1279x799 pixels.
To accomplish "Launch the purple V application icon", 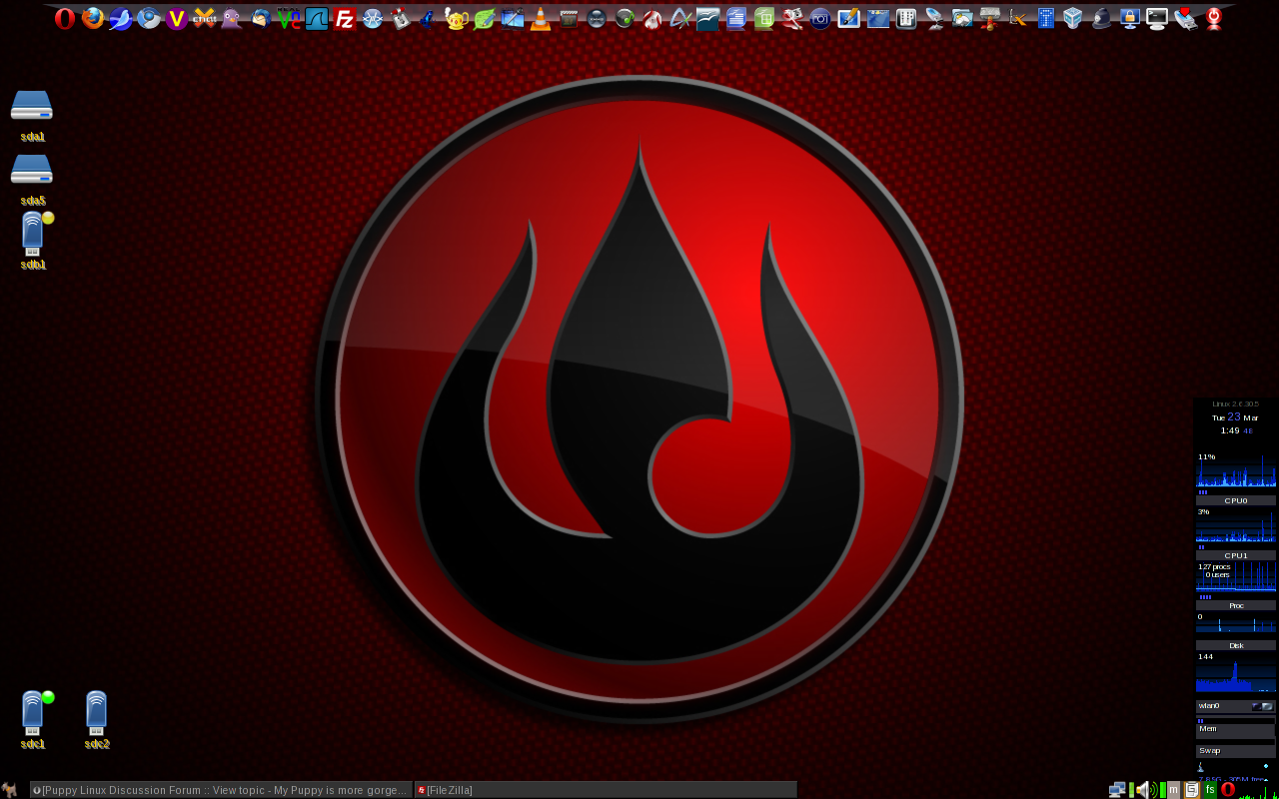I will tap(177, 18).
